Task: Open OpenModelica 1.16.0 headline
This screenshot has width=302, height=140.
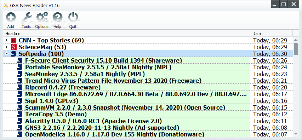Action: [x=115, y=134]
